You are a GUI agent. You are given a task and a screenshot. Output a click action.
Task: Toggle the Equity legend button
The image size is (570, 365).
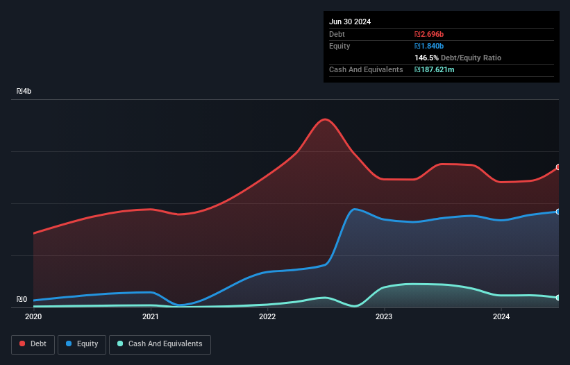click(x=82, y=344)
